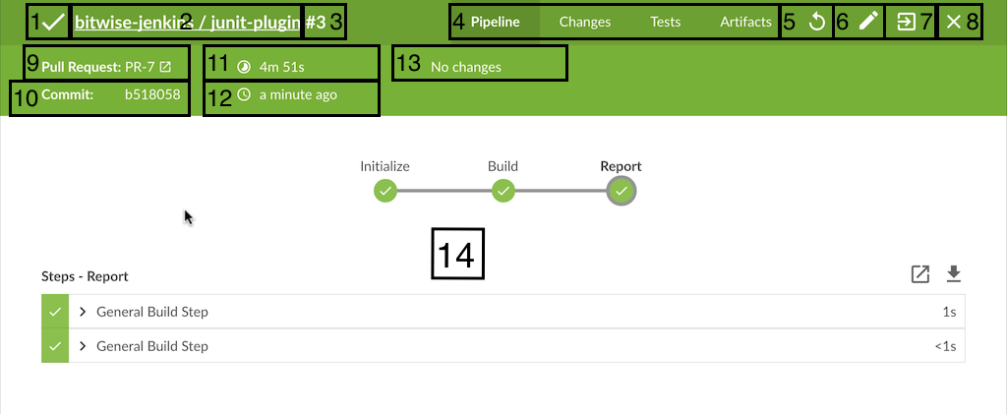Click the external link icon beside PR-7
Screen dimensions: 1007x414
pyautogui.click(x=165, y=67)
